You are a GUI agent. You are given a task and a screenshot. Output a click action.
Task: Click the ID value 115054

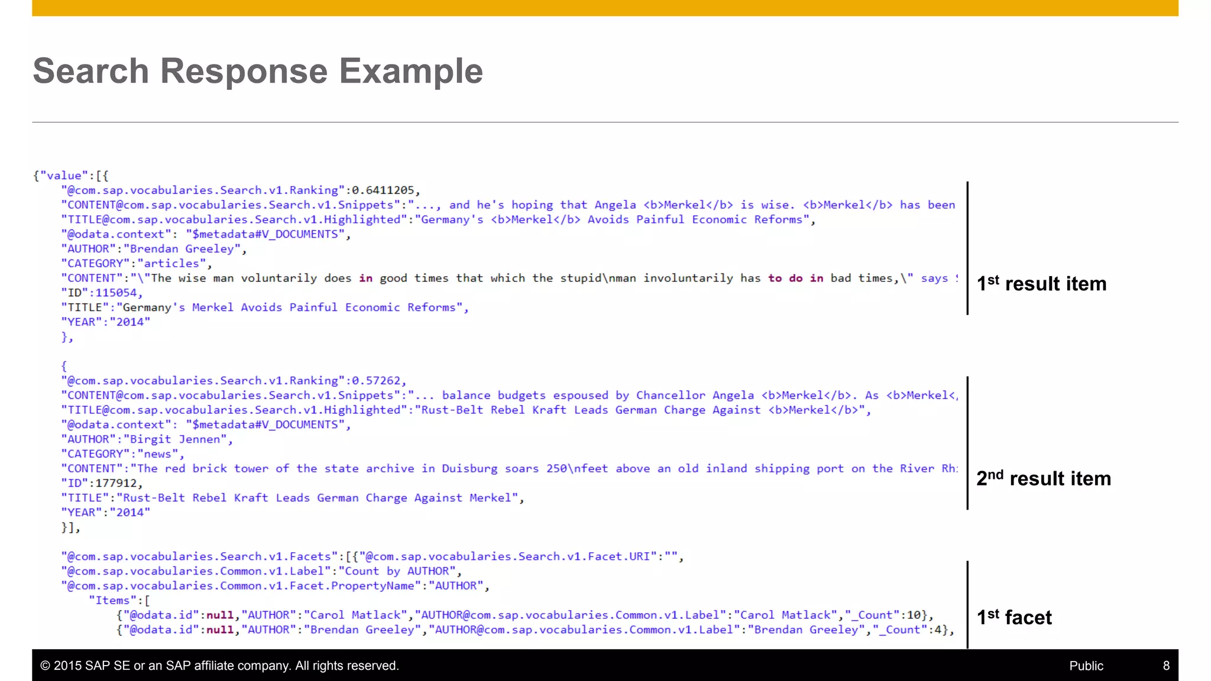(116, 293)
